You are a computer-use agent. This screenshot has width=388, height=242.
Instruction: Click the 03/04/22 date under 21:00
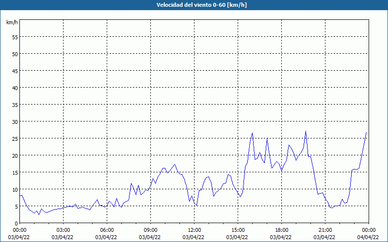324,237
